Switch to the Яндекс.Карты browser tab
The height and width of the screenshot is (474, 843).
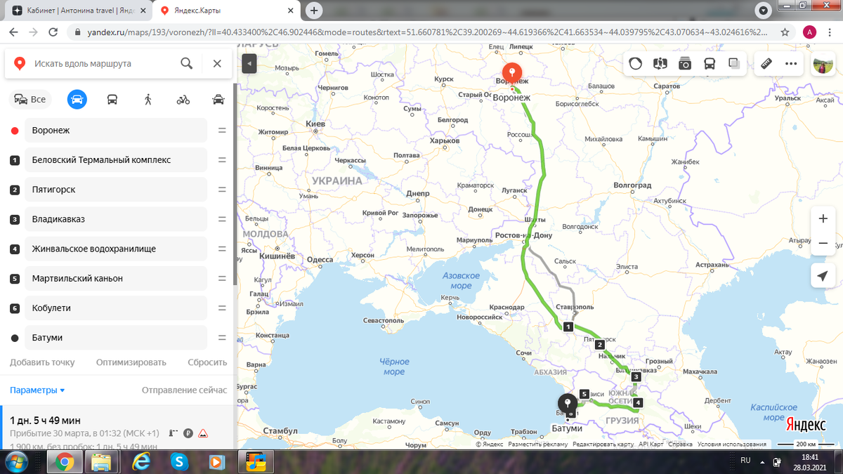[226, 11]
